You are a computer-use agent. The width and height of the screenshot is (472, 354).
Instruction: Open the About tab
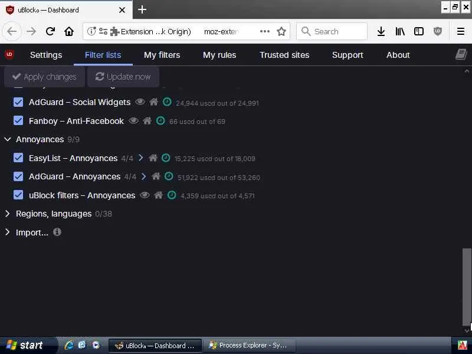point(398,55)
